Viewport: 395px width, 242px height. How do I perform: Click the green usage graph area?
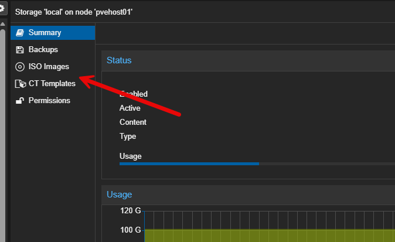click(x=264, y=236)
